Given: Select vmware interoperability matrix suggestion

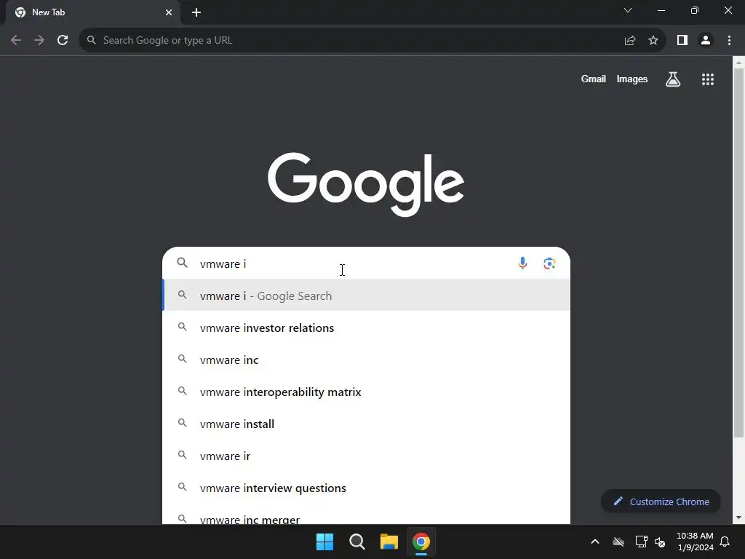Looking at the screenshot, I should point(367,392).
